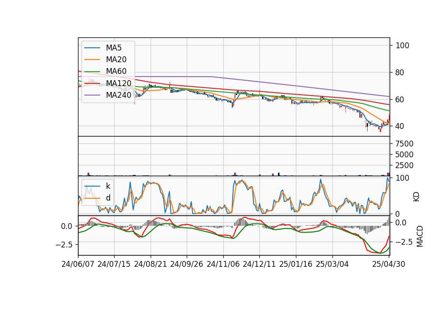Click the MA20 legend label
The height and width of the screenshot is (311, 433).
point(116,59)
